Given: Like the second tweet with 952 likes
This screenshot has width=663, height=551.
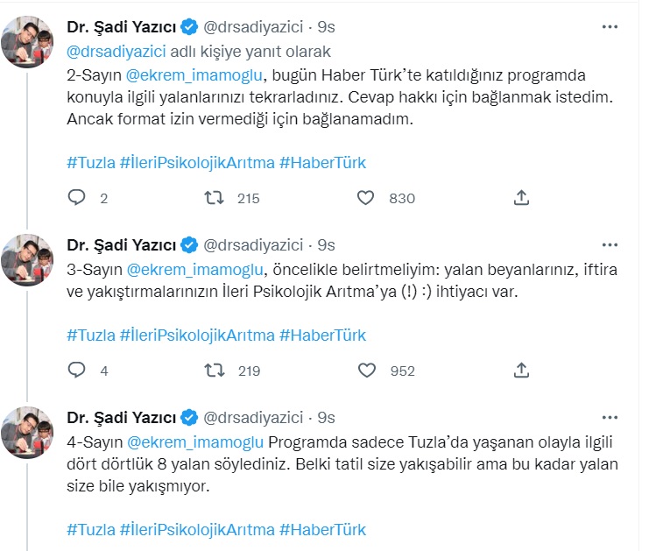Looking at the screenshot, I should pos(366,371).
